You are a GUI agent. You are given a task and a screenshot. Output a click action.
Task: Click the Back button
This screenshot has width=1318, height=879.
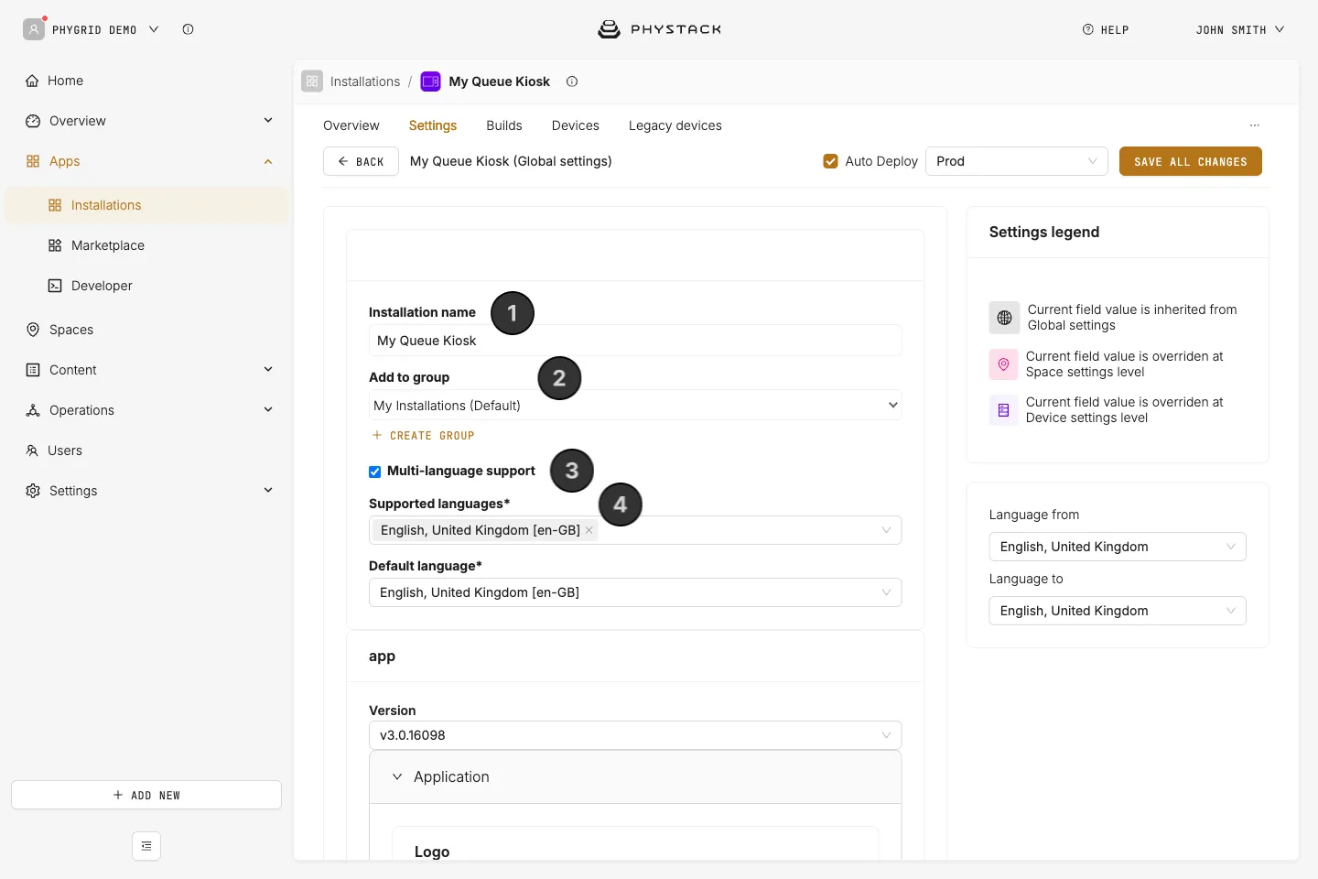click(x=361, y=161)
